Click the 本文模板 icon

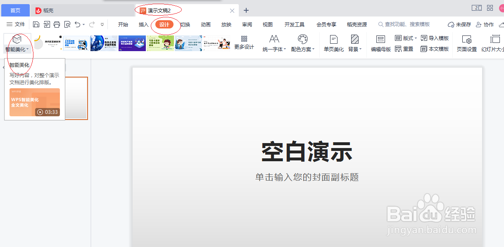pos(437,49)
